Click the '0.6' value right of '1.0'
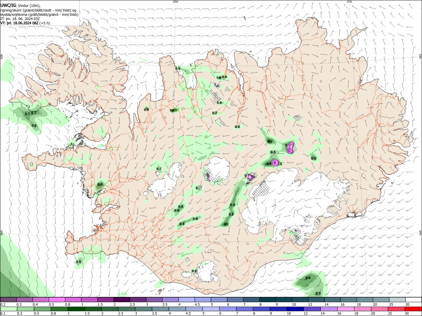Image resolution: width=422 pixels, height=316 pixels. (225, 77)
